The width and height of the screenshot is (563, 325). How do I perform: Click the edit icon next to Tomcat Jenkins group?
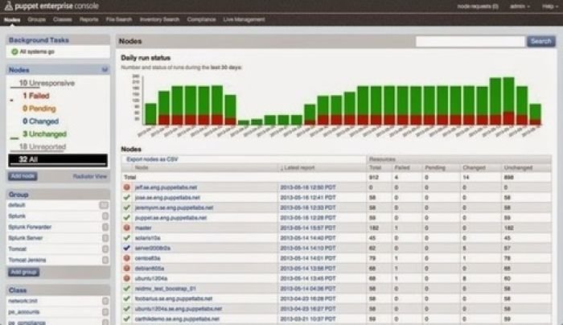tap(105, 259)
